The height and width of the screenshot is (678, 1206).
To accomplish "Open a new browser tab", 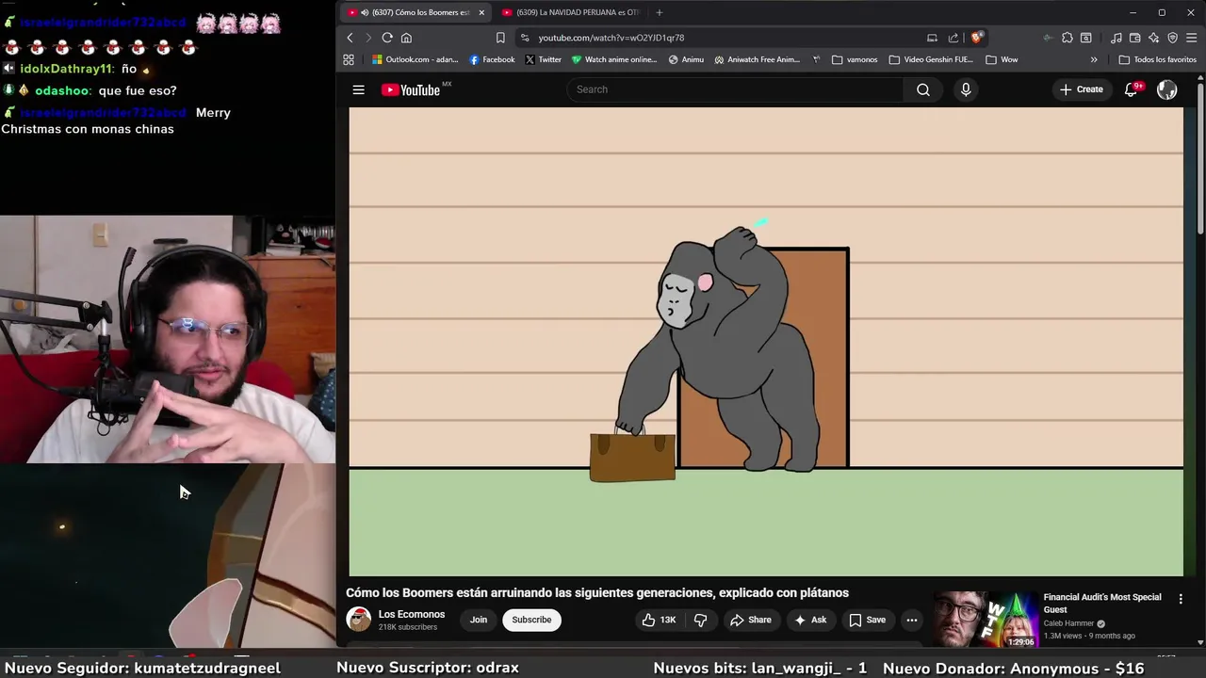I will point(659,12).
